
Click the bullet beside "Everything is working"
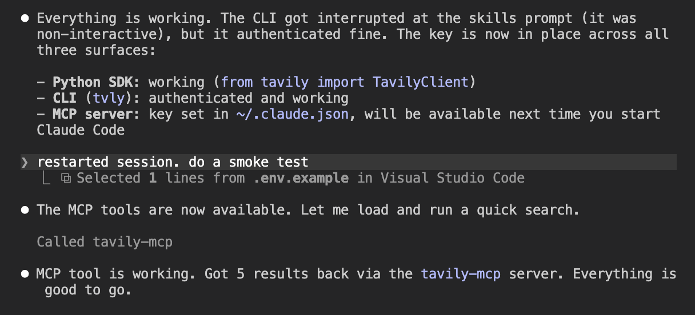pos(25,18)
